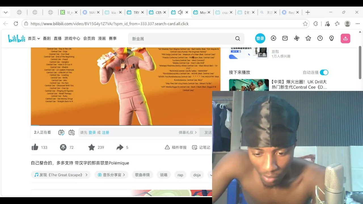Close the kia browser tab
This screenshot has height=204, width=363.
pos(120,12)
